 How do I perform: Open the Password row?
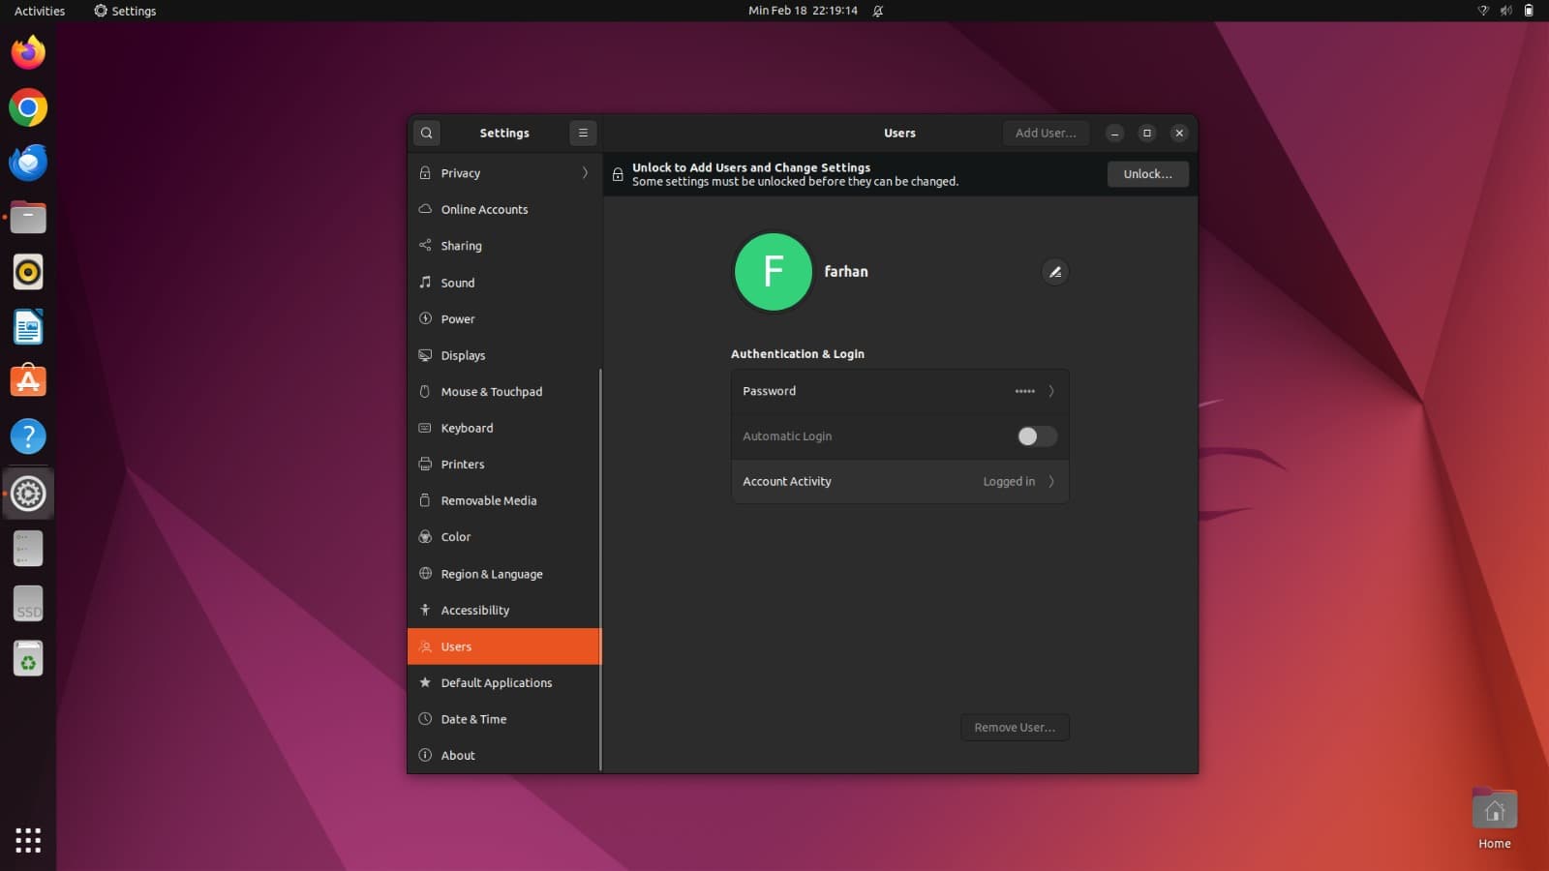point(899,391)
